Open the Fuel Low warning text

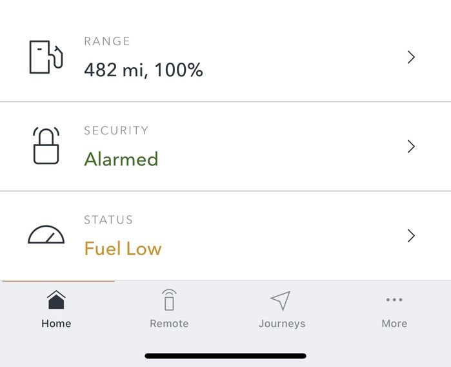point(123,248)
